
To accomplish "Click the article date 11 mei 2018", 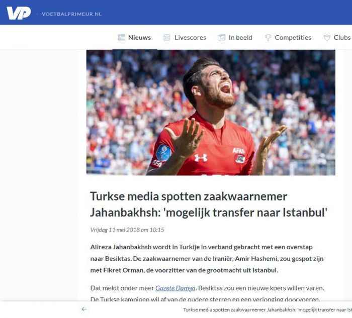I will (127, 230).
